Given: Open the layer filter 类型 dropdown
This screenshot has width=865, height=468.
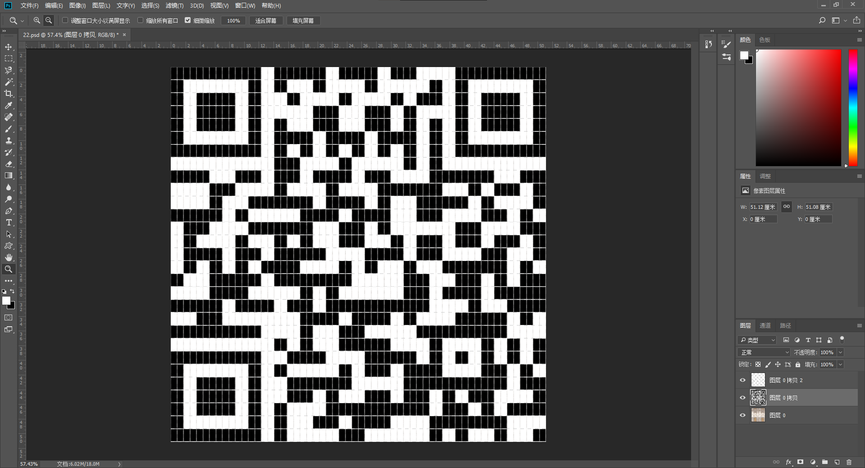Looking at the screenshot, I should click(757, 340).
